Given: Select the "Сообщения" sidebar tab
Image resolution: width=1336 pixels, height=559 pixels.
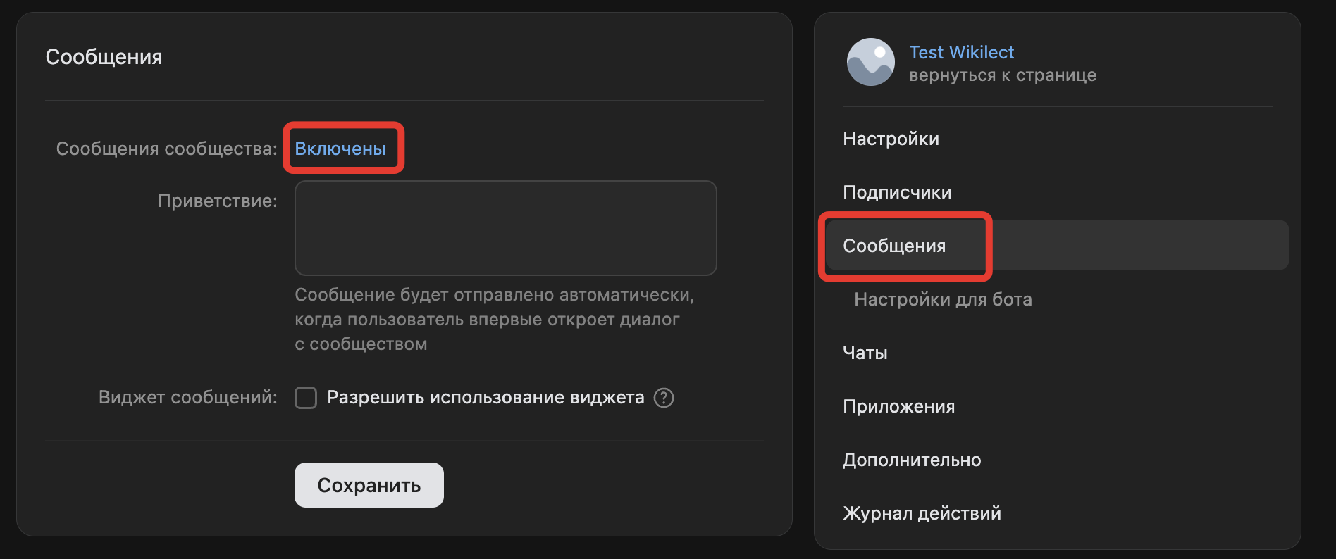Looking at the screenshot, I should (896, 246).
